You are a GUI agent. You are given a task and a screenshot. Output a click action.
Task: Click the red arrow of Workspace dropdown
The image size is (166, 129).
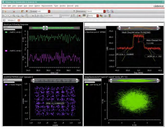[x=105, y=11]
